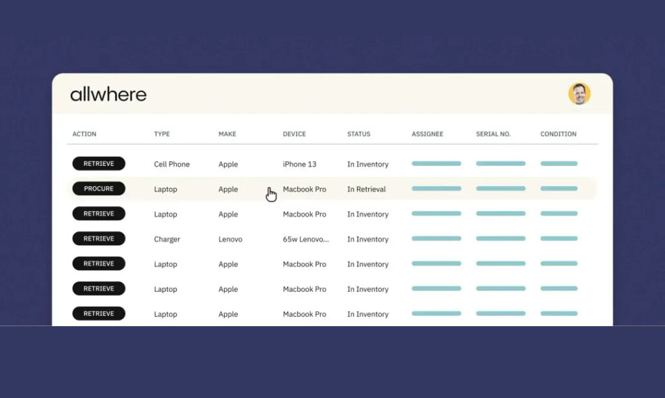Sort by the STATUS column
Viewport: 665px width, 398px height.
(x=358, y=134)
